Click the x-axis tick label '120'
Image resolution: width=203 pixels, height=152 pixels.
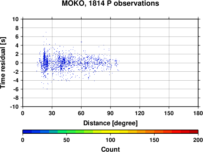click(x=140, y=113)
